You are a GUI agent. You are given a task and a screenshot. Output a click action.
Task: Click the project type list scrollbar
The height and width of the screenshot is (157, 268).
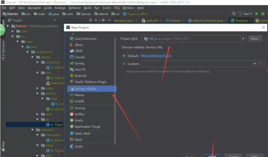click(x=115, y=90)
